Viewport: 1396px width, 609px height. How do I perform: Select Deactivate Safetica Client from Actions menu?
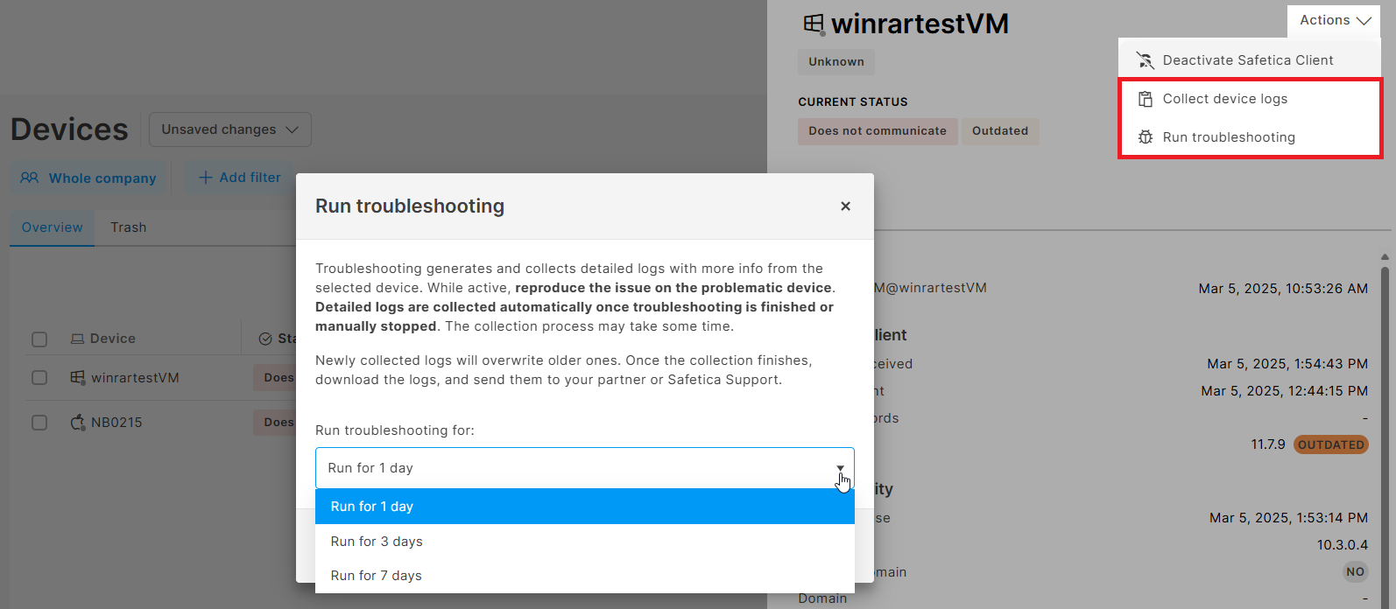coord(1250,60)
